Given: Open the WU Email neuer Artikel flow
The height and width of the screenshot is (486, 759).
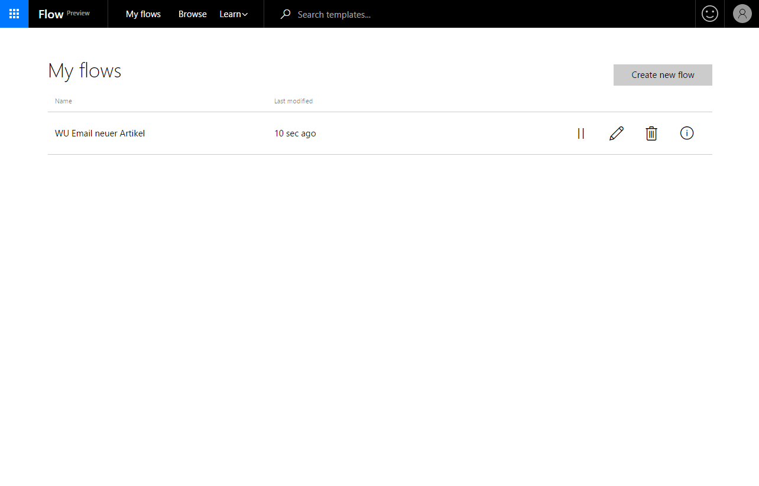Looking at the screenshot, I should 100,133.
